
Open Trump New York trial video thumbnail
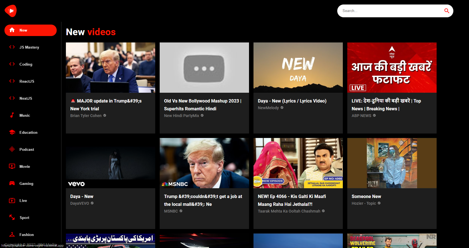(x=111, y=68)
